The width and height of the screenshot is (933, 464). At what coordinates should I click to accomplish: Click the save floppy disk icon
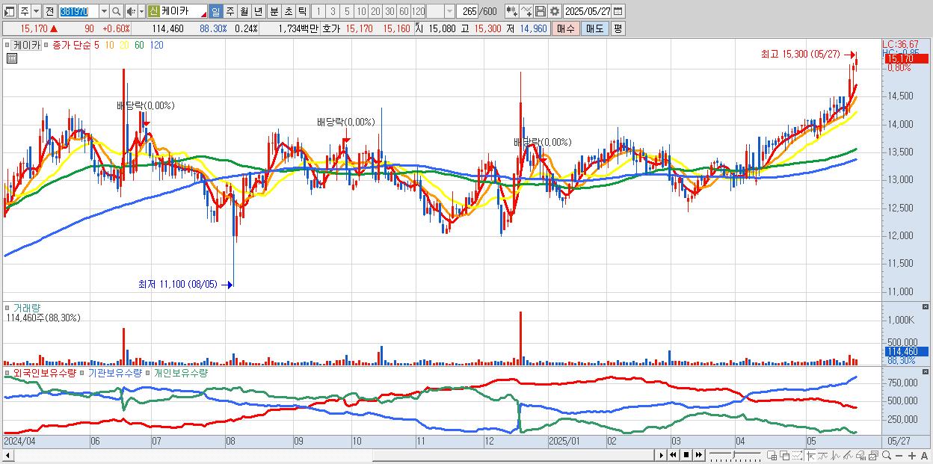coord(541,11)
